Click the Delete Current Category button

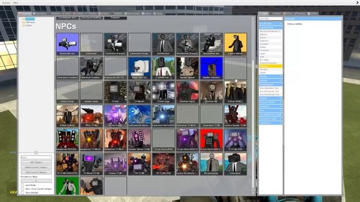tap(36, 167)
